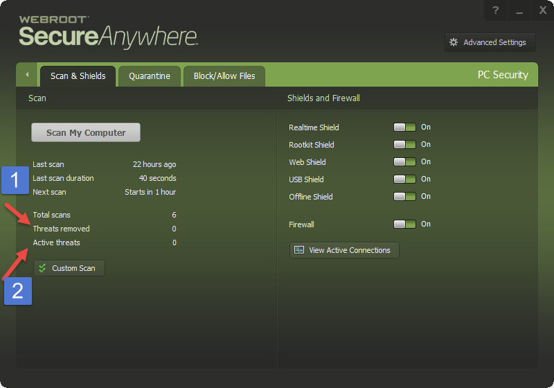
Task: Click the Web Shield label
Action: pos(307,162)
